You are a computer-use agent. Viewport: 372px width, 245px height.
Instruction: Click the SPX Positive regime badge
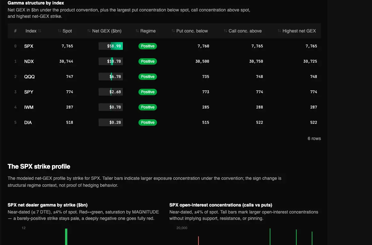(x=148, y=46)
